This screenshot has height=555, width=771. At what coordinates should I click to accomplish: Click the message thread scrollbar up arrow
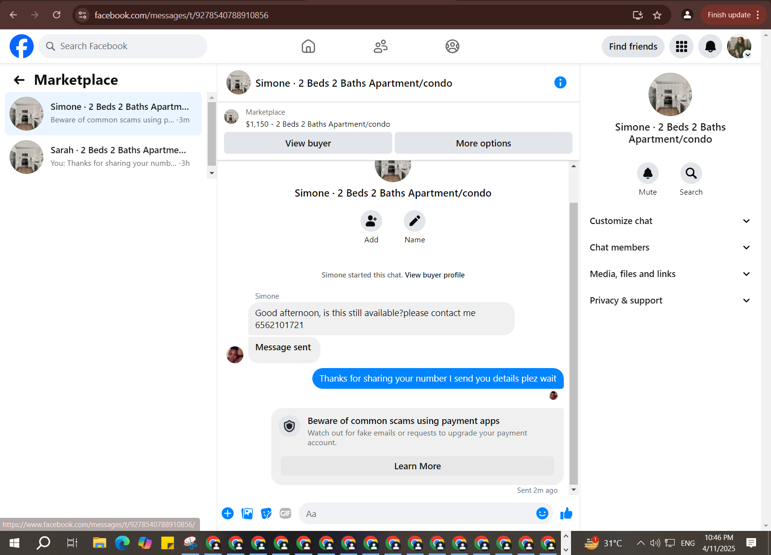pos(573,166)
